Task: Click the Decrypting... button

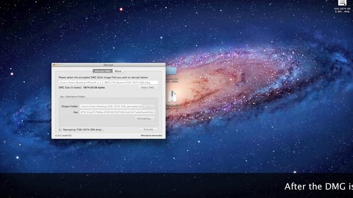Action: pyautogui.click(x=145, y=118)
